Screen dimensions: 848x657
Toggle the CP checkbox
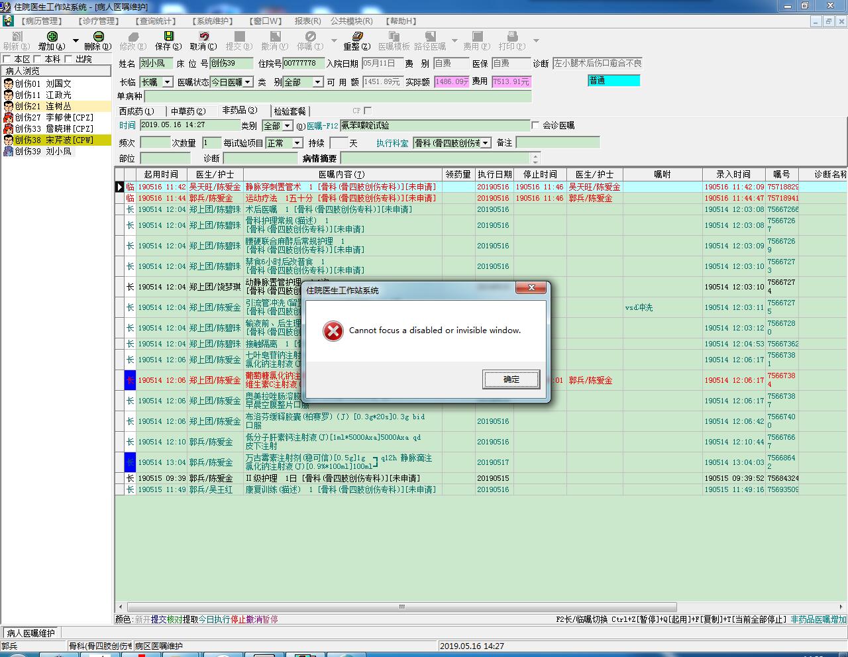[368, 111]
